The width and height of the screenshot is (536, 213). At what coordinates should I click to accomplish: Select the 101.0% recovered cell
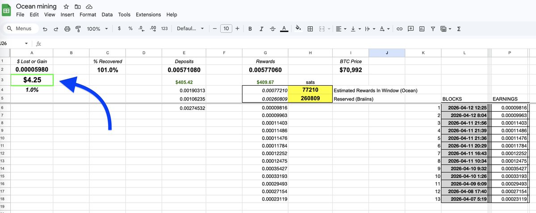coord(107,70)
